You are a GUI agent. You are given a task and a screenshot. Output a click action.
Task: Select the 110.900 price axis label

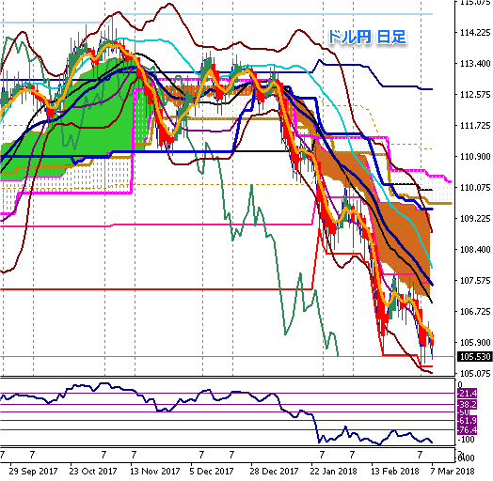475,156
